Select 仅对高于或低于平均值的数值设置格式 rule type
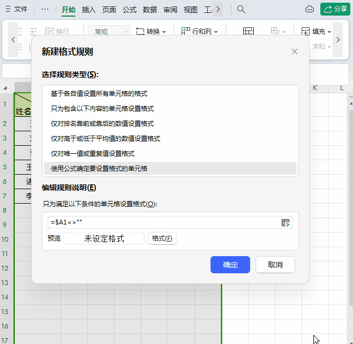Image resolution: width=353 pixels, height=344 pixels. 170,139
